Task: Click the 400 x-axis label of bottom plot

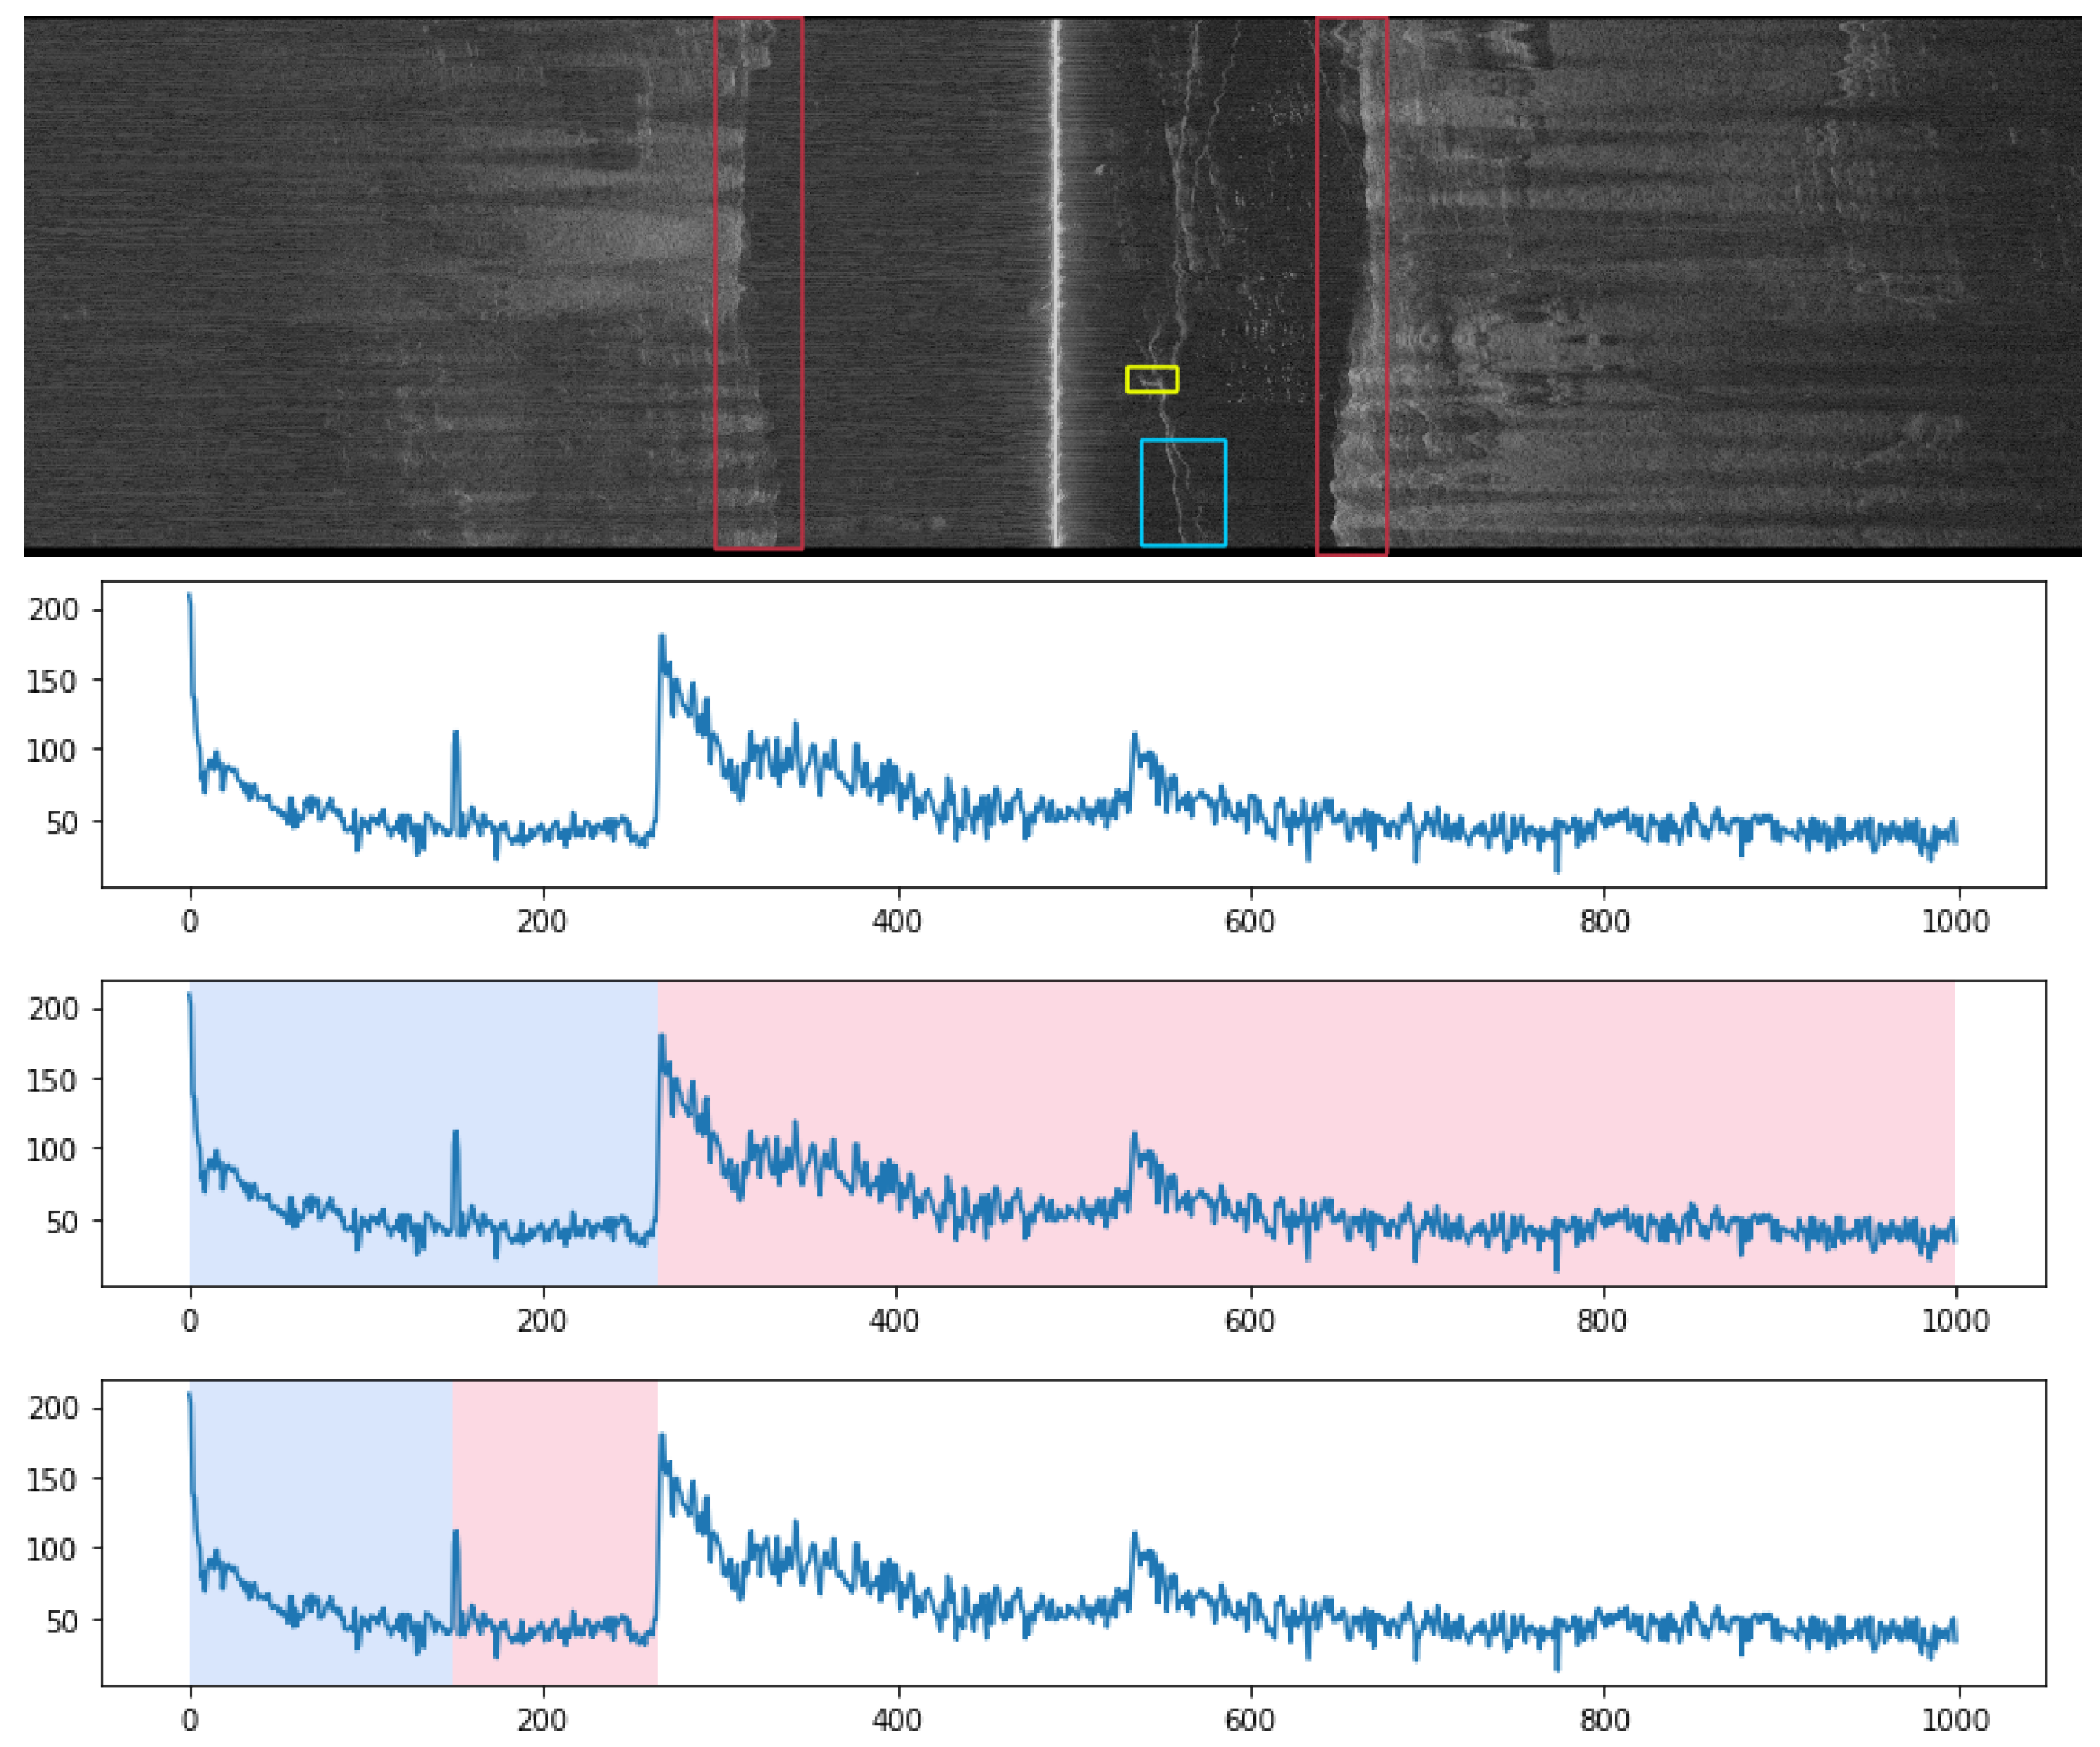Action: click(896, 1720)
